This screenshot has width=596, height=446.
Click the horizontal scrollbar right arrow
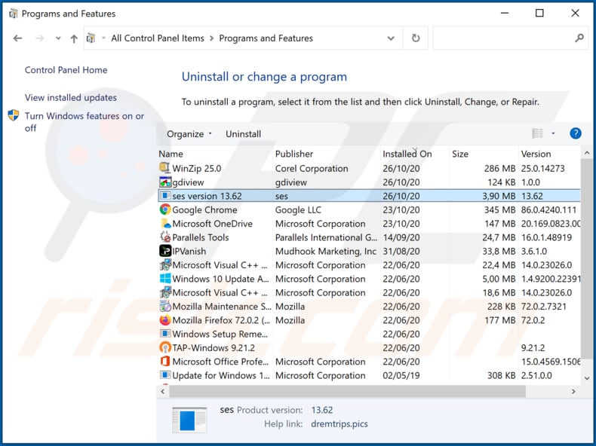click(x=573, y=391)
